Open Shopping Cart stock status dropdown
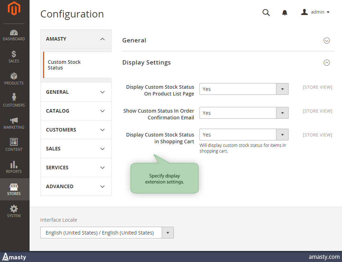Viewport: 342px width, 262px height. pos(244,135)
